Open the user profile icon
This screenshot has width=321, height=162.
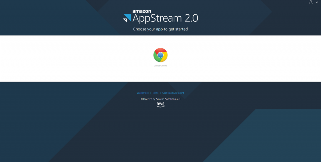(x=311, y=2)
